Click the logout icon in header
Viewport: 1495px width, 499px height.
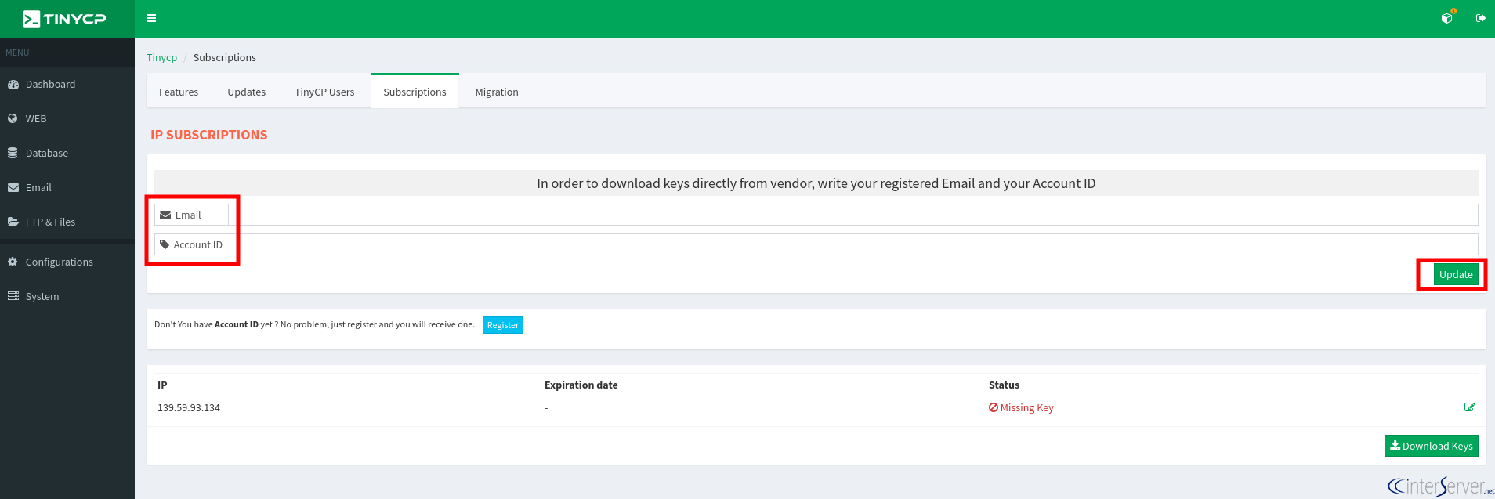pos(1480,18)
